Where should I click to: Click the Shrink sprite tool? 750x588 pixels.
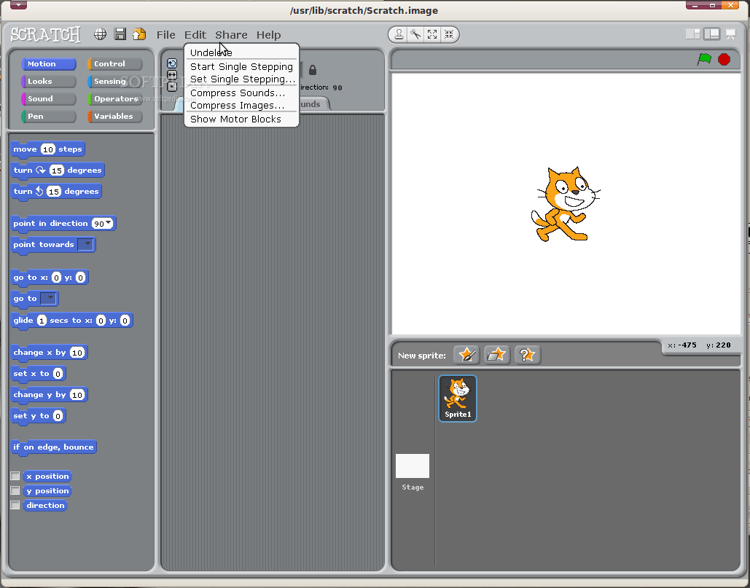pyautogui.click(x=449, y=34)
